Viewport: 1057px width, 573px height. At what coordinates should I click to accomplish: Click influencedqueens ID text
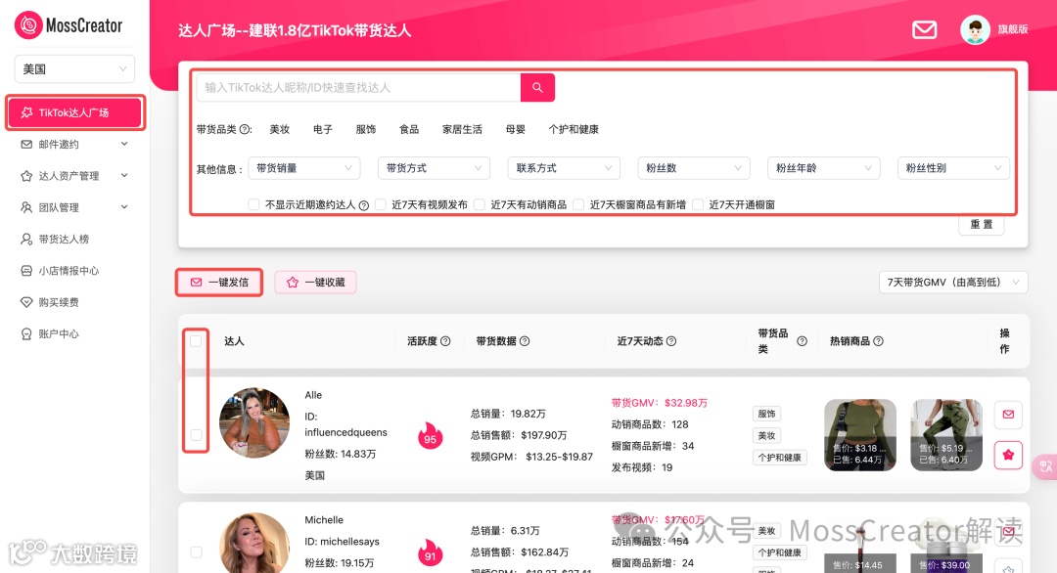click(345, 432)
